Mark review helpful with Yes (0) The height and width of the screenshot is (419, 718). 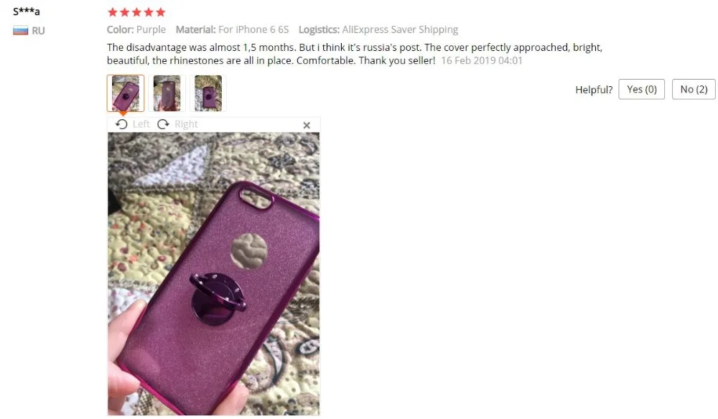pyautogui.click(x=641, y=89)
